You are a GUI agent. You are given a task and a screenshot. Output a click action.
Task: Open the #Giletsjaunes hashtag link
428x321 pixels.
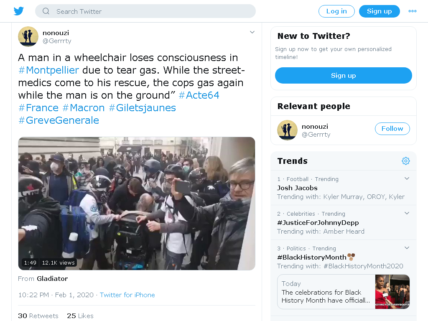[142, 108]
